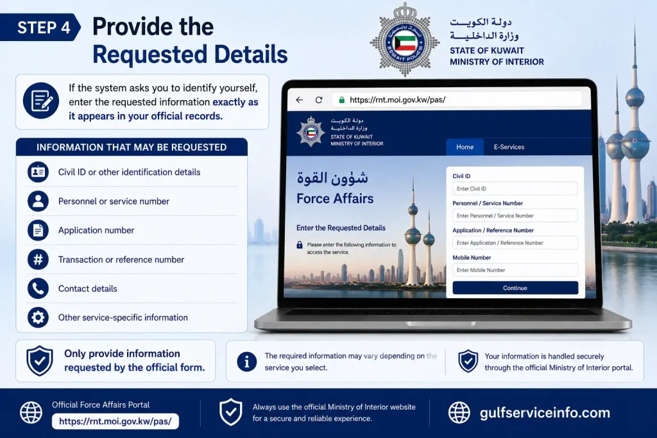
Task: Click 'INFORMATION THAT MAY BE REQUESTED' header
Action: click(x=132, y=147)
